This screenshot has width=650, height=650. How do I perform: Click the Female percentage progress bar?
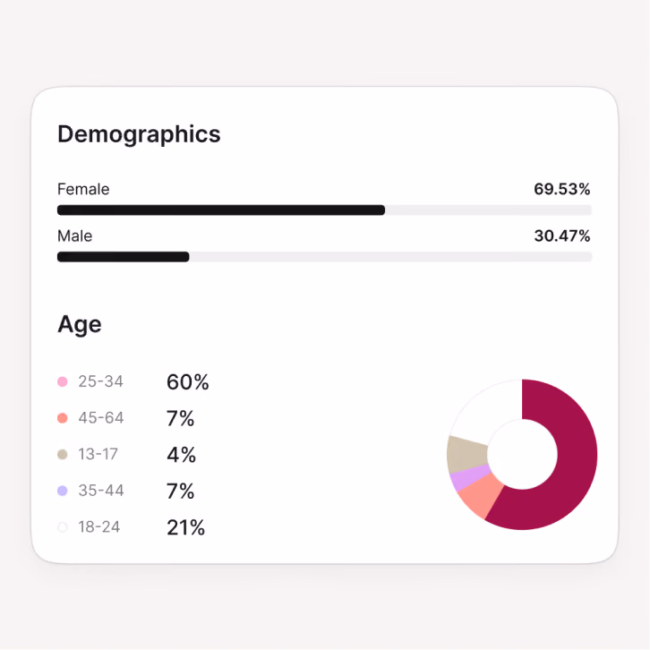tap(325, 210)
